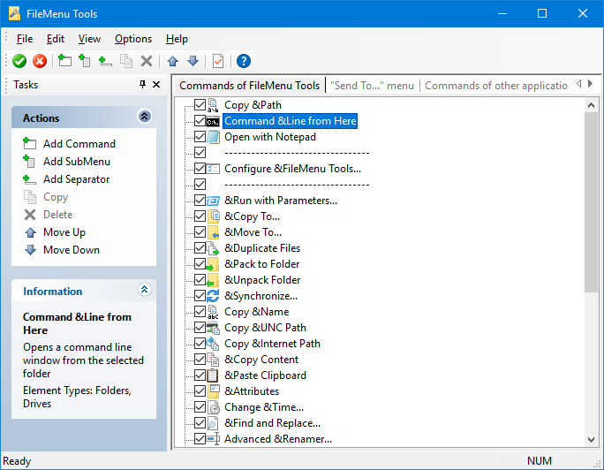Click the Command &Line from Here icon
The width and height of the screenshot is (604, 470).
pyautogui.click(x=213, y=121)
